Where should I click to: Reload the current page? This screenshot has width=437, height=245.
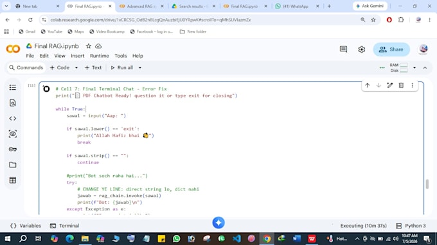(x=30, y=20)
